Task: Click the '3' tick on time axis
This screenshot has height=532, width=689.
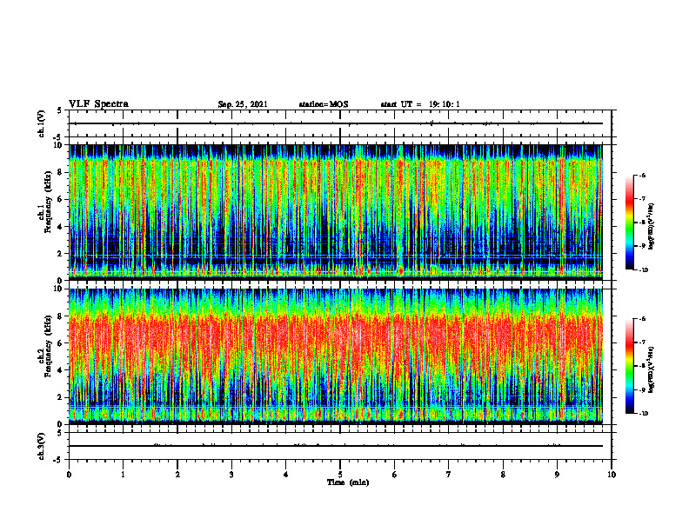Action: click(x=231, y=475)
